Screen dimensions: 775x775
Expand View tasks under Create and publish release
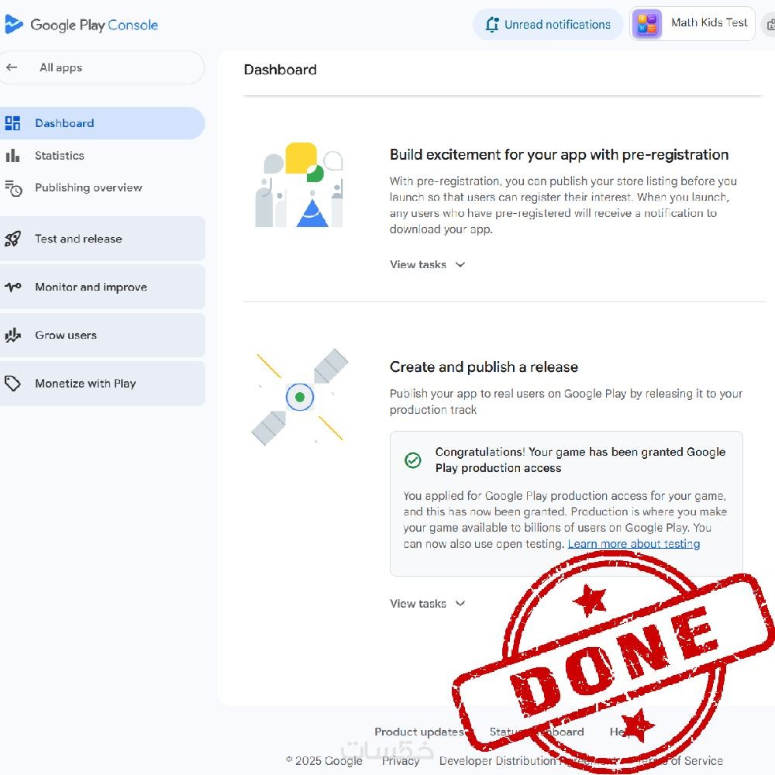tap(428, 604)
